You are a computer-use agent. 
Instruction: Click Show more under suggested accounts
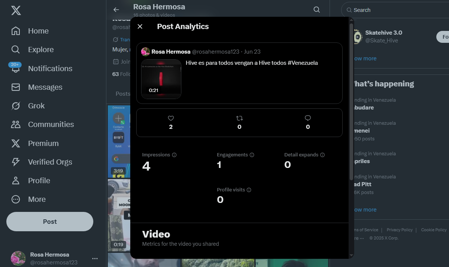point(365,58)
